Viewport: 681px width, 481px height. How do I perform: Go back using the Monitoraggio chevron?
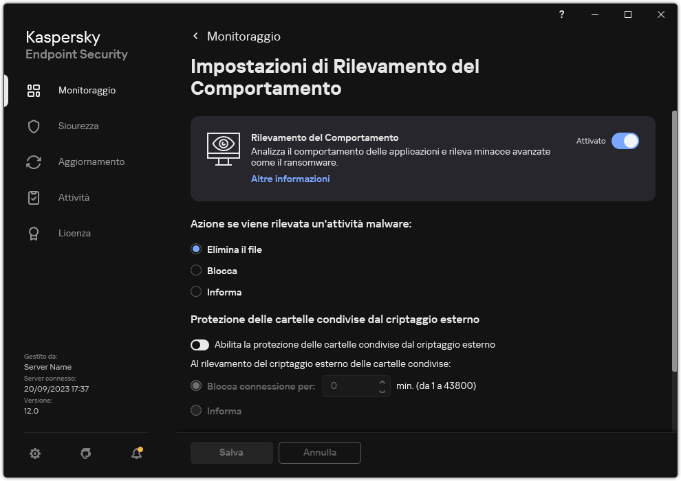(195, 36)
